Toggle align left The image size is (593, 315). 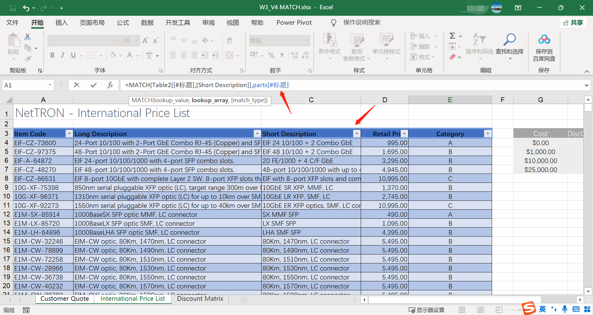pos(173,55)
